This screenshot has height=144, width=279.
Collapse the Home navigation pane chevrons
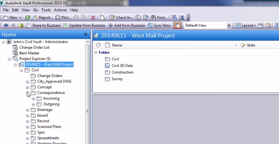point(86,34)
